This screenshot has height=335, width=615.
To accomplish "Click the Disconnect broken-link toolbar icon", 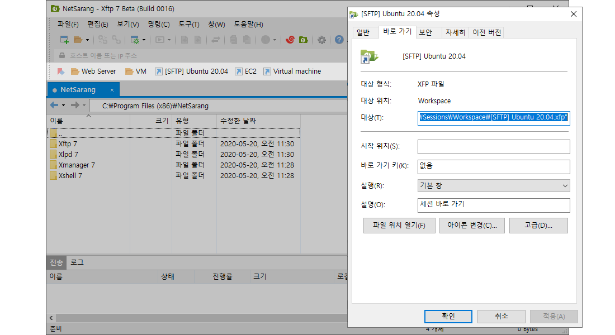I will point(103,40).
